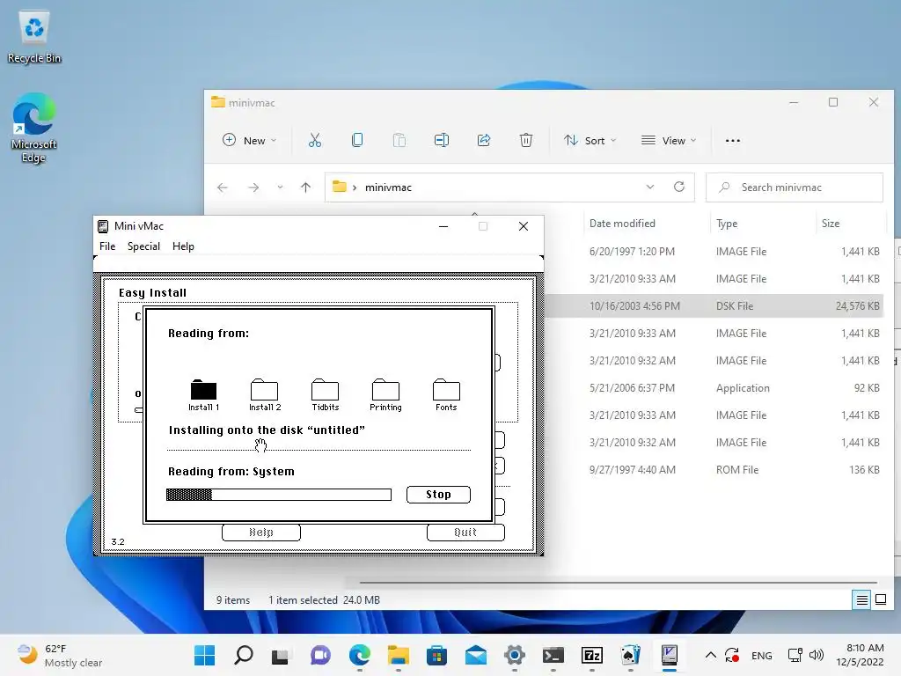
Task: Open Task View on the taskbar
Action: click(281, 655)
